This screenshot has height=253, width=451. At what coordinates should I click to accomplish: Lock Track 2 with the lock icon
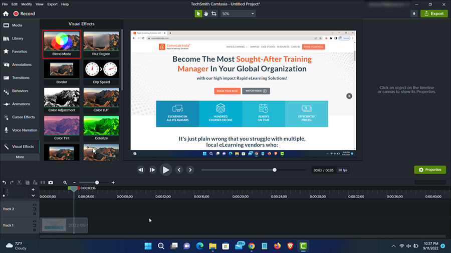pyautogui.click(x=35, y=213)
